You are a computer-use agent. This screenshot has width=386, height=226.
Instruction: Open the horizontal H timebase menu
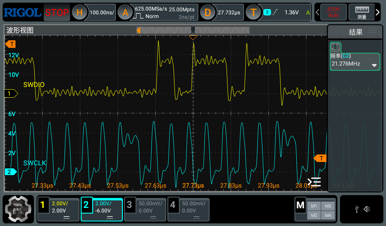coord(79,12)
